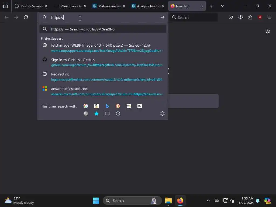Search history via the clock icon
Image resolution: width=276 pixels, height=207 pixels.
(x=118, y=113)
